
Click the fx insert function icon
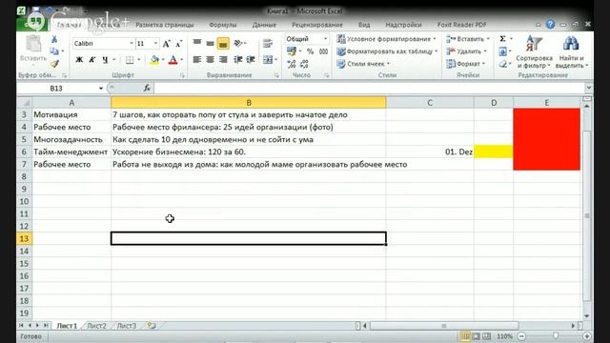(x=147, y=89)
